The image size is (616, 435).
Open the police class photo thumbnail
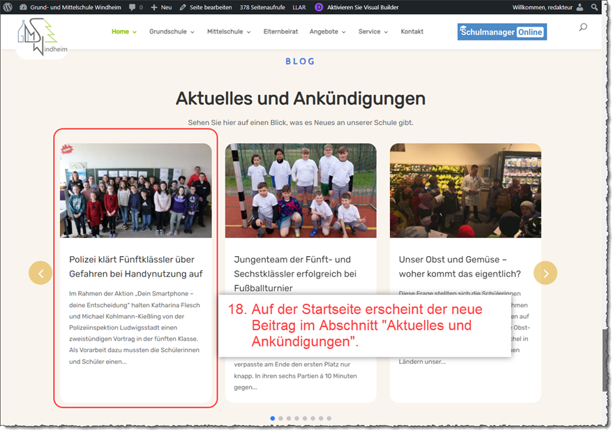pos(135,191)
